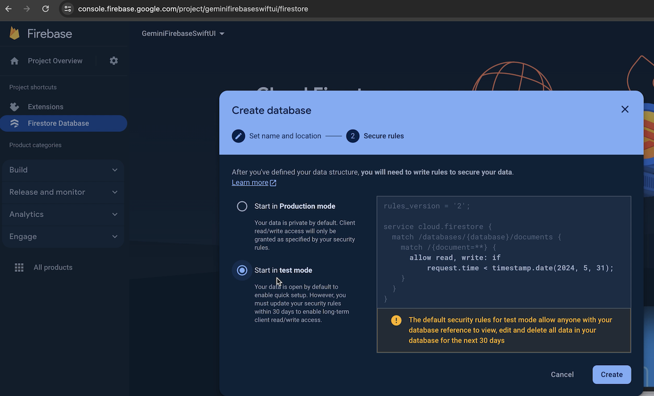Select Start in Production mode
This screenshot has height=396, width=654.
click(242, 206)
